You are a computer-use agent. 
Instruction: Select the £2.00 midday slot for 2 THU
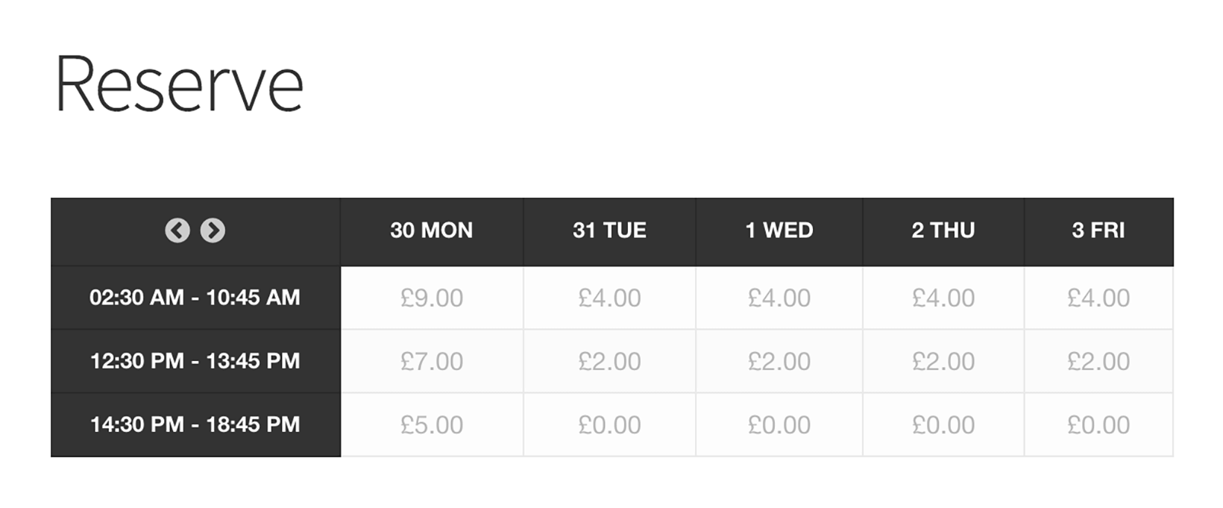(943, 361)
